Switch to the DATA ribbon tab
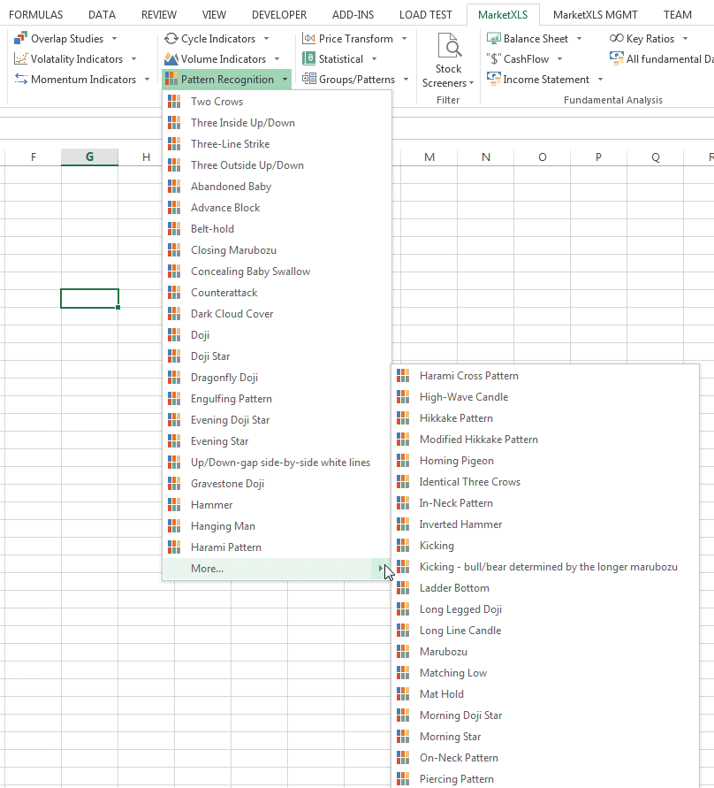 102,15
